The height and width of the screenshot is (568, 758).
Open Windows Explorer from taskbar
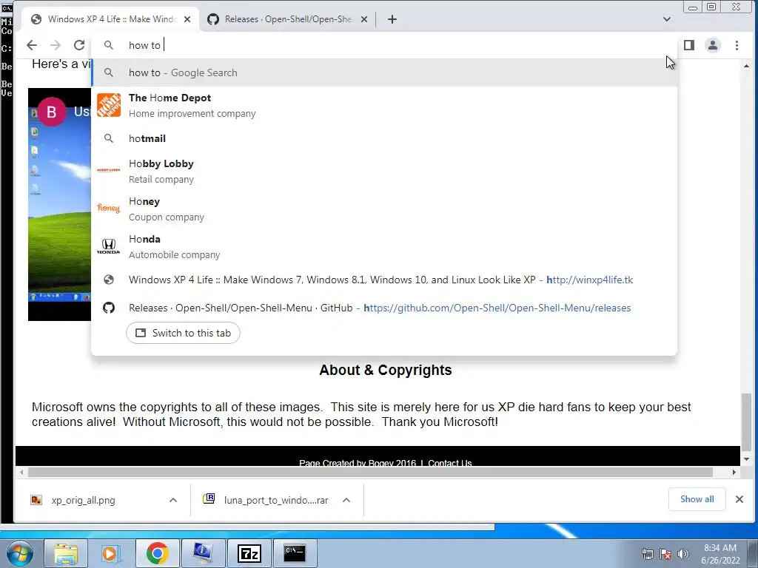click(66, 553)
